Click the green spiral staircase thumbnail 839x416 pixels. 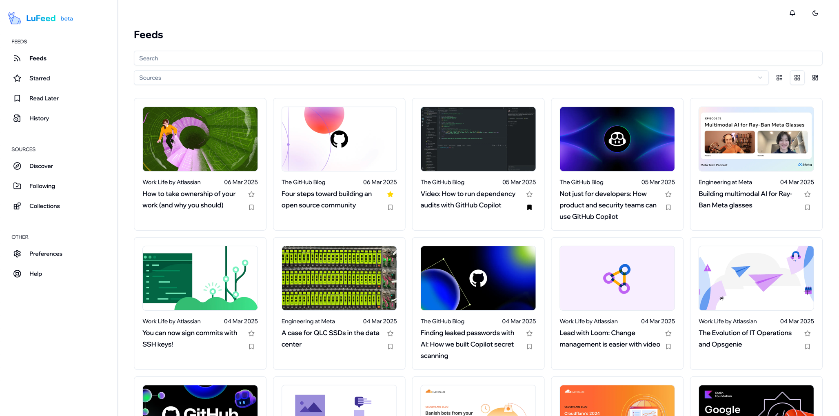(x=200, y=139)
